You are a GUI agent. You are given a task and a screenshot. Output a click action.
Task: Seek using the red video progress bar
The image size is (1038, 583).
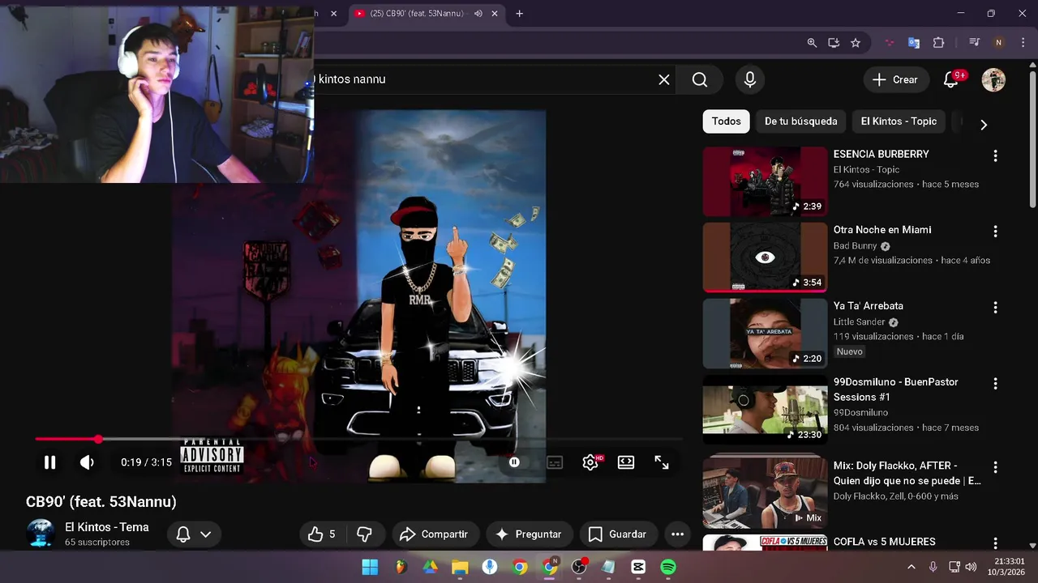(358, 440)
